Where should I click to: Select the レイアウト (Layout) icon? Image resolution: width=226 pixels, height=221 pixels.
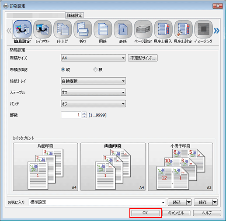tap(42, 29)
